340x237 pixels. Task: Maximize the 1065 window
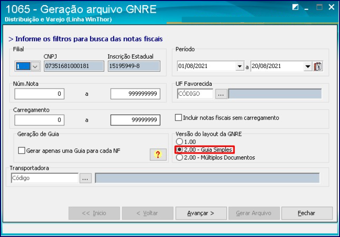319,7
